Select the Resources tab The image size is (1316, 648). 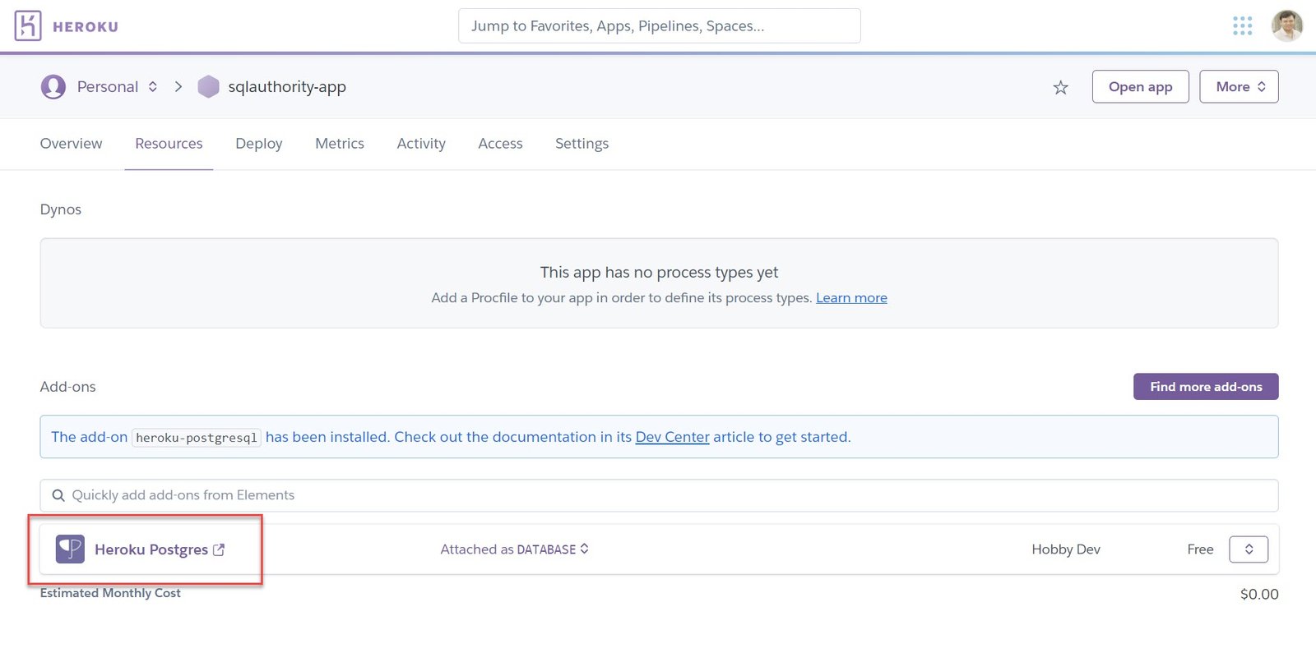click(169, 144)
